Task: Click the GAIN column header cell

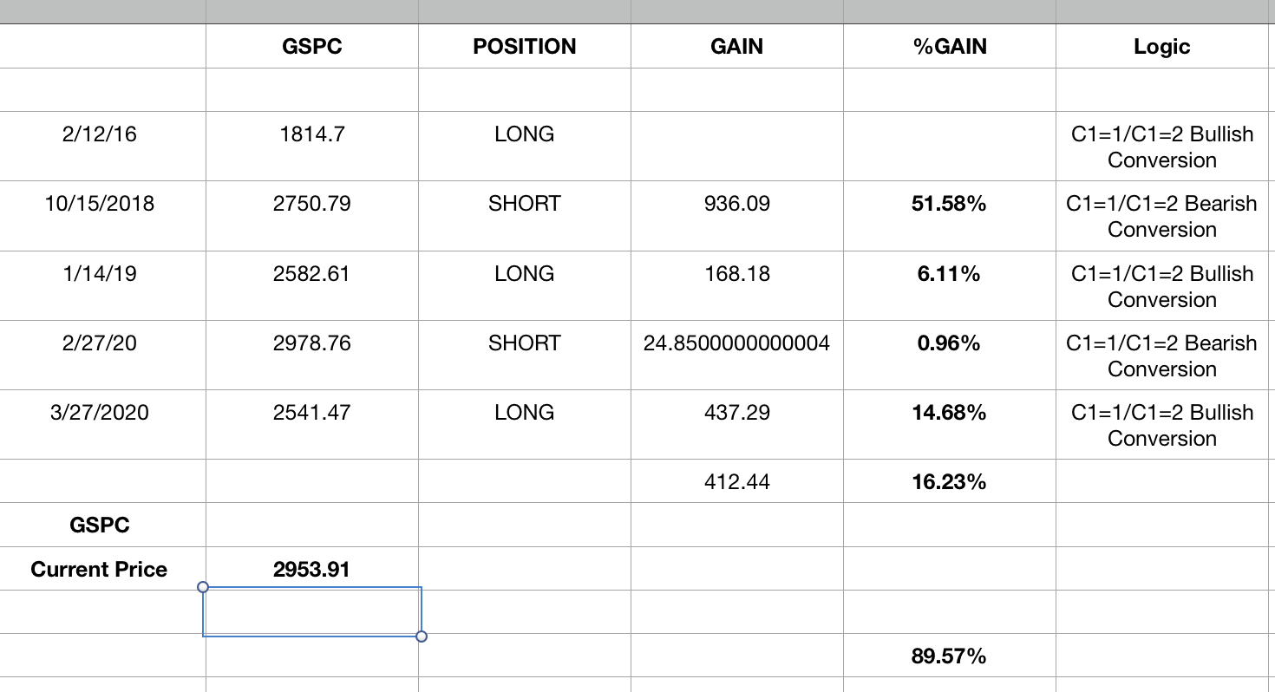Action: [x=736, y=47]
